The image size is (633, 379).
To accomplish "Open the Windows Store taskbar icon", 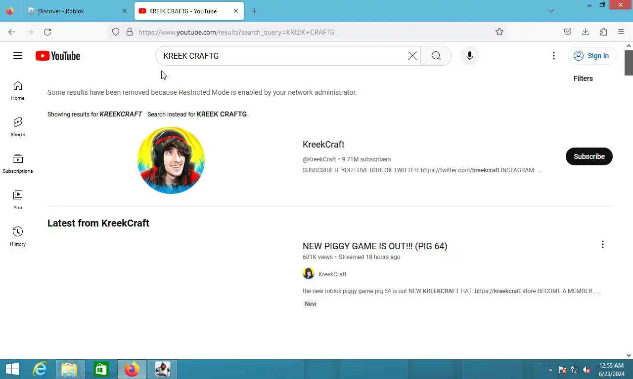I will [101, 369].
